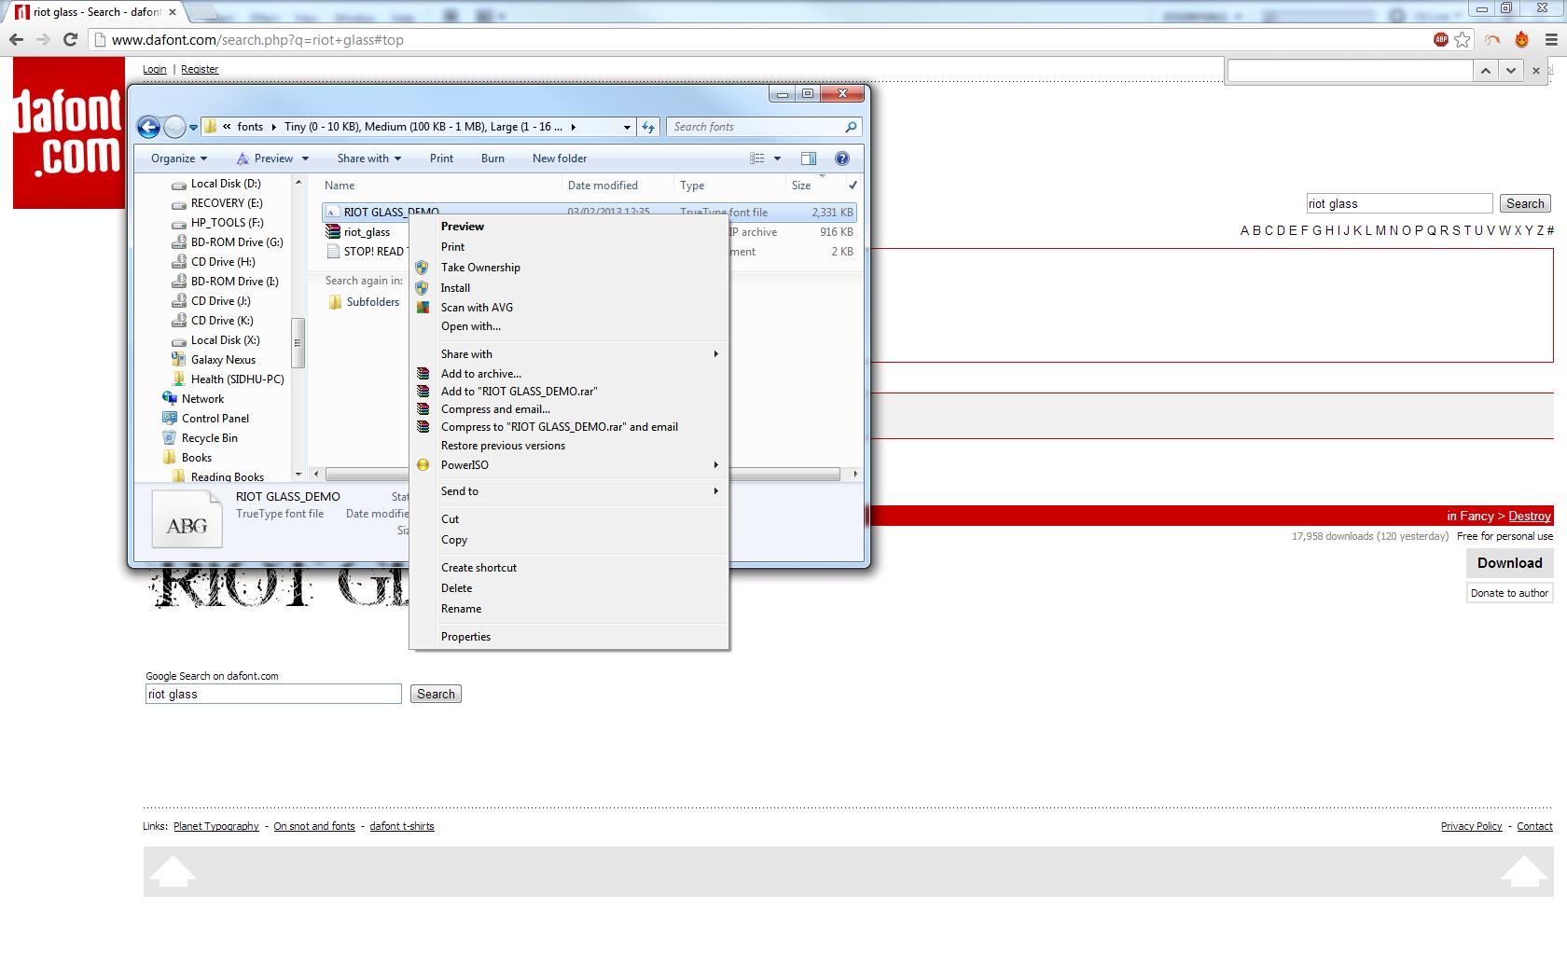Viewport: 1567px width, 979px height.
Task: Open address bar history dropdown
Action: coord(627,127)
